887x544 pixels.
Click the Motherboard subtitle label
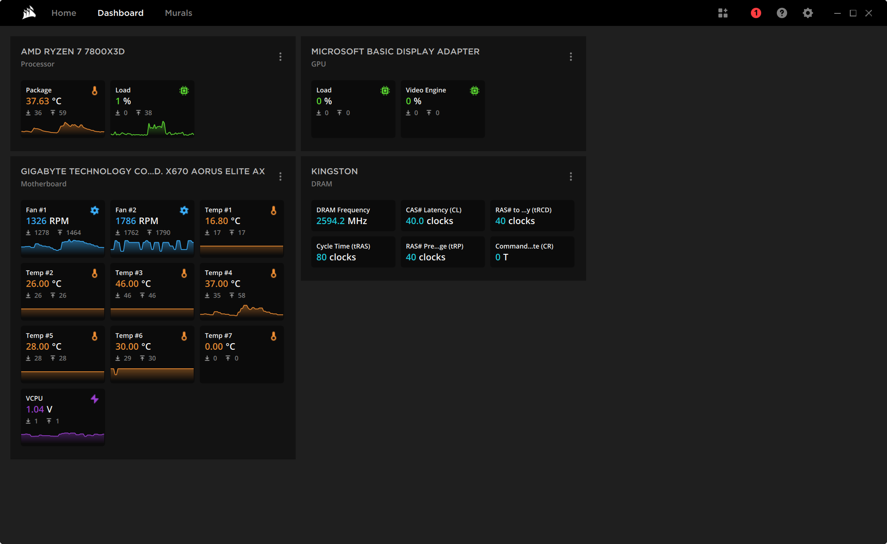(44, 184)
